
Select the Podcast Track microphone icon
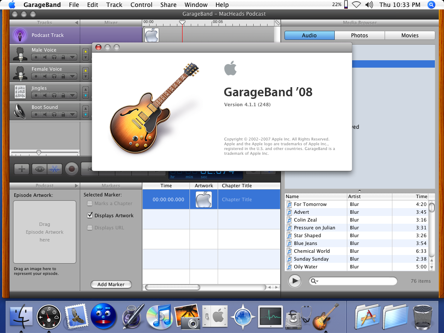(20, 35)
